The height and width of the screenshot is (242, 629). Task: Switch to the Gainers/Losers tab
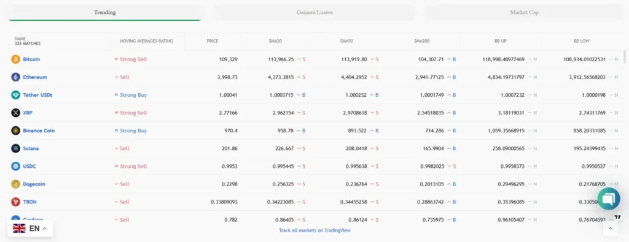point(314,12)
